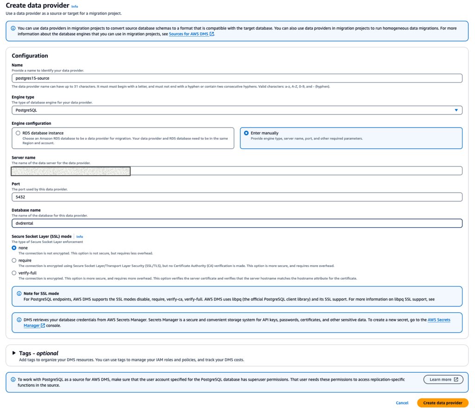Click the Info link beside Create data provider
The width and height of the screenshot is (475, 414).
pos(75,6)
